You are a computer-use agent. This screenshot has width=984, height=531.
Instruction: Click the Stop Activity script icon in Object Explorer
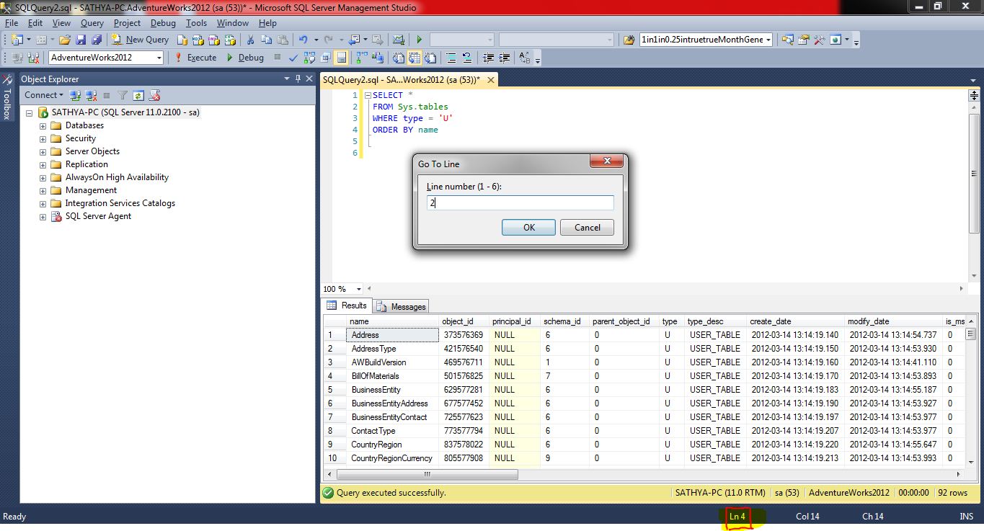[154, 95]
